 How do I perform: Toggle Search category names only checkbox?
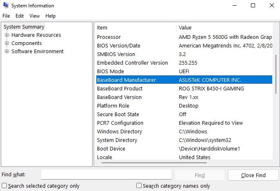pos(139,186)
